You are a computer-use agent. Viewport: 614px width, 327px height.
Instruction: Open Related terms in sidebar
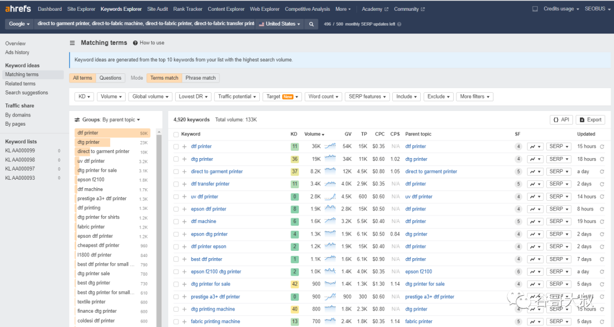(x=20, y=84)
